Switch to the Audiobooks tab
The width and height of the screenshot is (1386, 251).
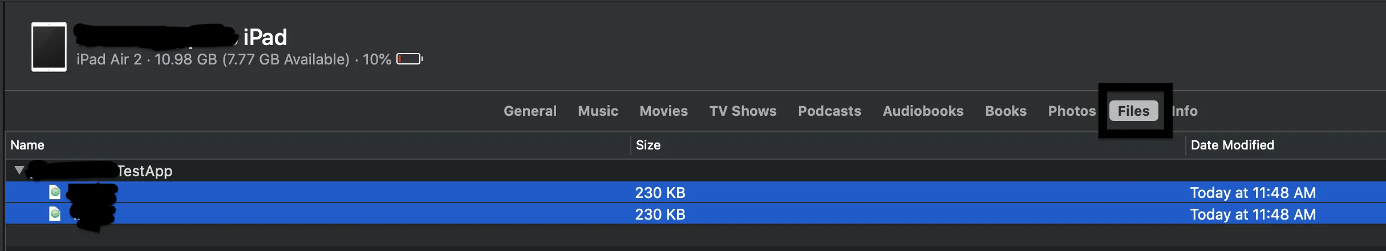pos(923,111)
